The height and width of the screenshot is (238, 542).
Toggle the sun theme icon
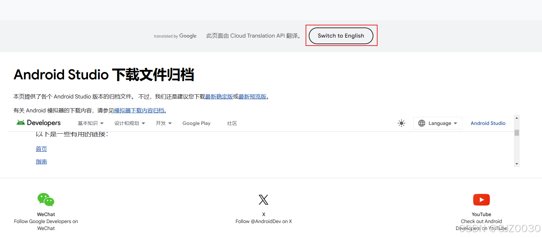point(402,123)
